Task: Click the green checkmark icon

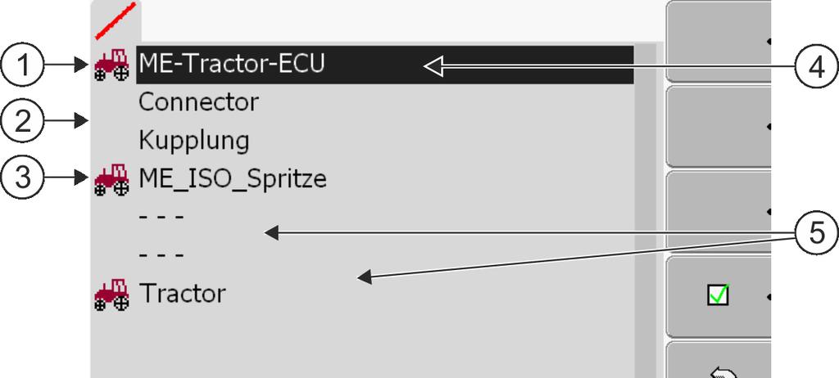Action: [719, 295]
